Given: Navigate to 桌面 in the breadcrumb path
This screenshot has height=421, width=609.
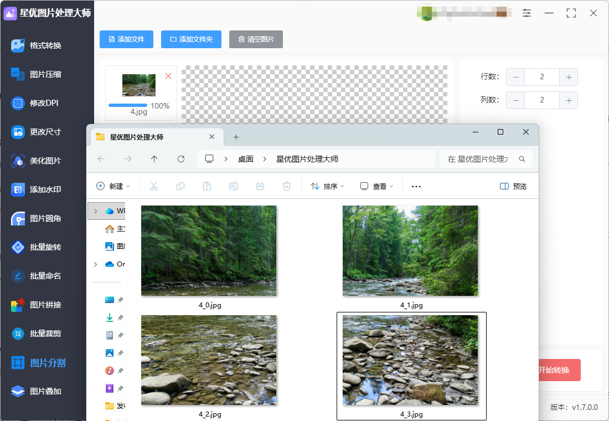Looking at the screenshot, I should pyautogui.click(x=246, y=159).
